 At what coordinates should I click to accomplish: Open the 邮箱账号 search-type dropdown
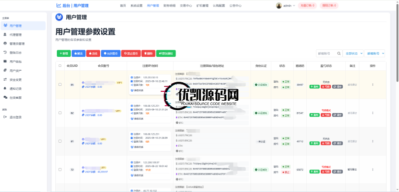pyautogui.click(x=375, y=53)
